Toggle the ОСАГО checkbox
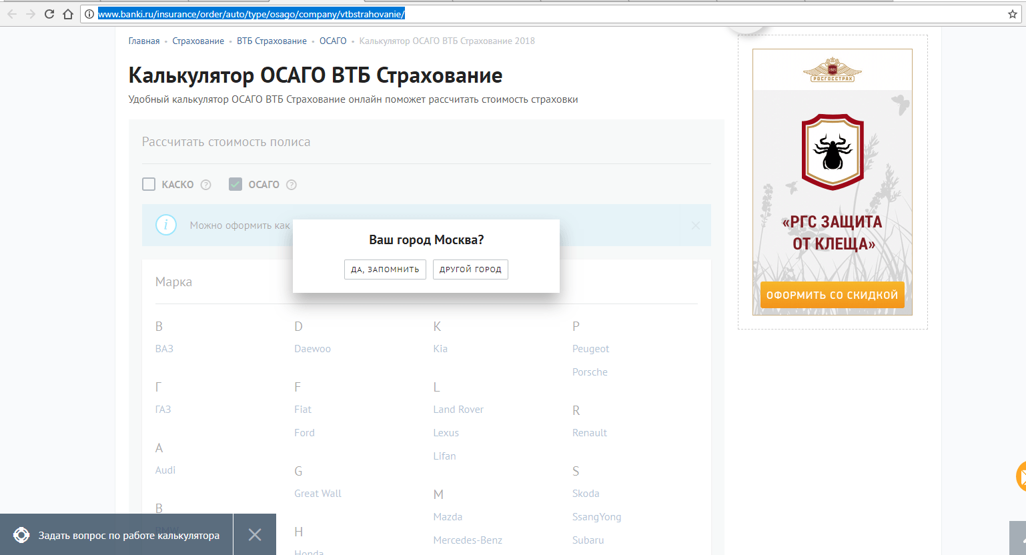 point(235,184)
